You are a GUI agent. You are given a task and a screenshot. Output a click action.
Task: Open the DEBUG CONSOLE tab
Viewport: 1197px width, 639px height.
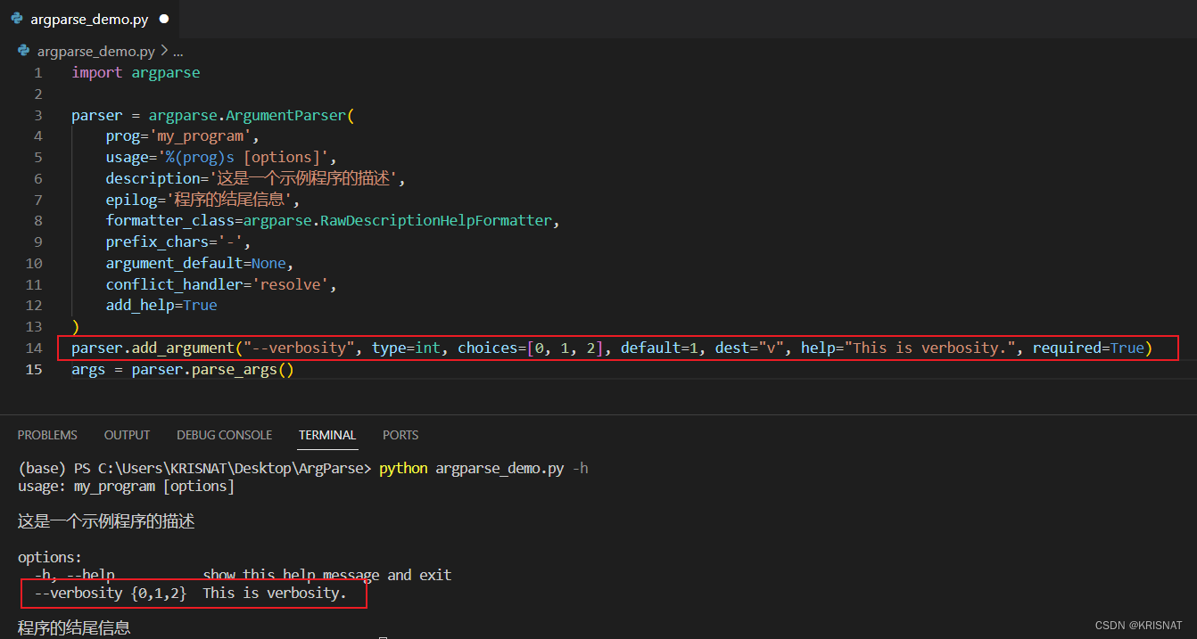coord(224,435)
